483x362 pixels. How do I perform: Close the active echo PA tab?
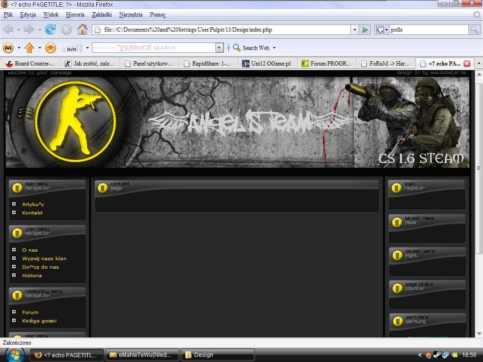click(x=467, y=64)
